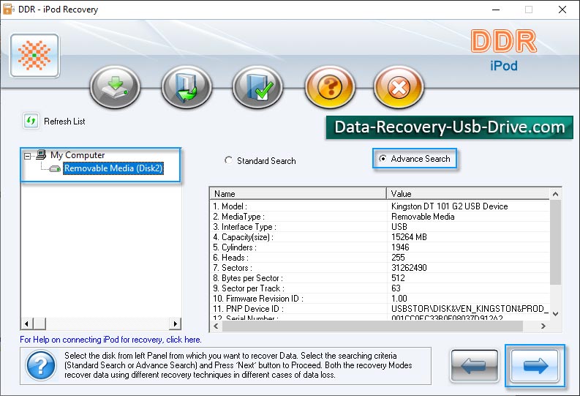Click the Data-Recovery-Usb-Drive.com banner

(449, 127)
